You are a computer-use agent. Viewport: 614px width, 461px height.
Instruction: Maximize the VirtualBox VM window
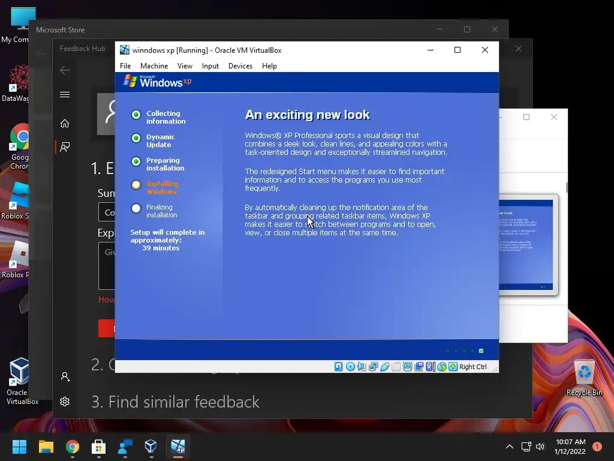pyautogui.click(x=458, y=50)
